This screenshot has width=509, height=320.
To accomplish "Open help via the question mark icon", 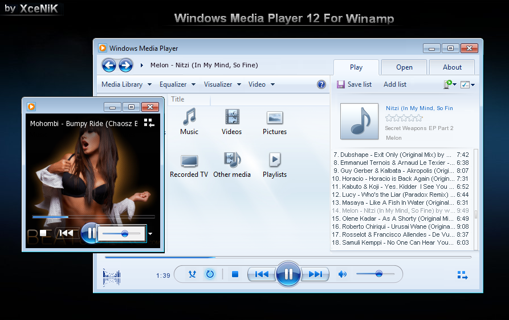I will (321, 84).
